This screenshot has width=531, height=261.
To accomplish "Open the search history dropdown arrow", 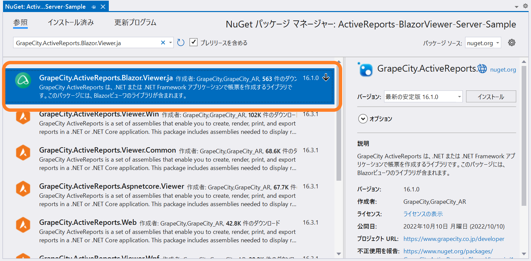I will pos(170,42).
